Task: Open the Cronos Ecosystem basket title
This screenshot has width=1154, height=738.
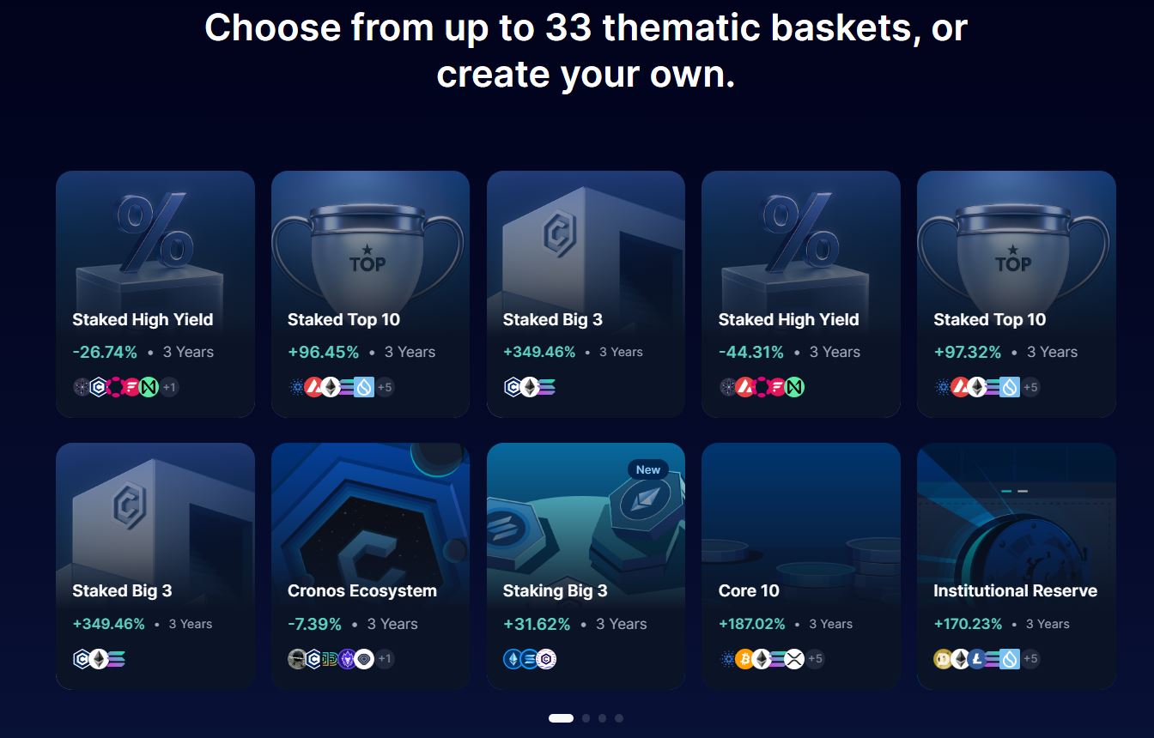Action: point(361,591)
